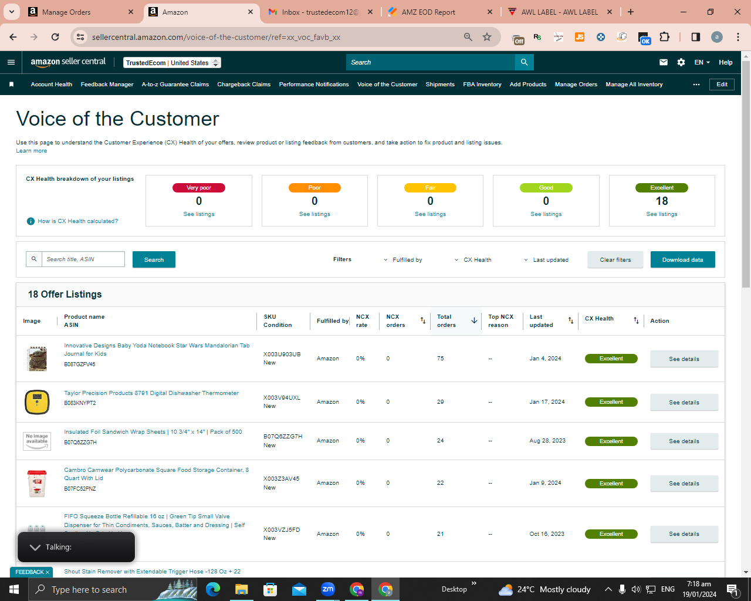Screen dimensions: 751x601
Task: Open the Taylor Precision Dishwasher Thermometer link
Action: tap(151, 393)
